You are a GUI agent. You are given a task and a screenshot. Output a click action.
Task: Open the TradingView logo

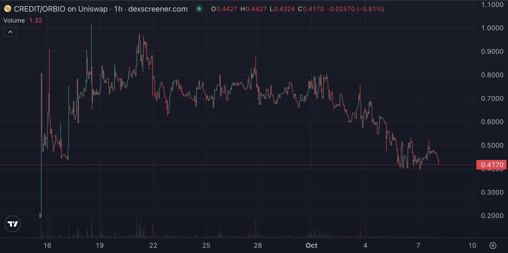pyautogui.click(x=13, y=224)
